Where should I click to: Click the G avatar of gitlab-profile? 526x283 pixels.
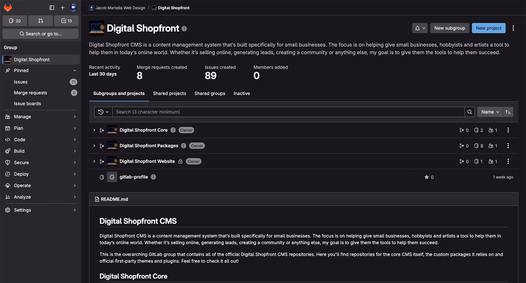point(112,177)
